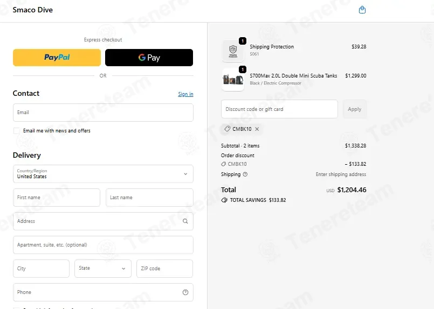This screenshot has width=434, height=309.
Task: Focus the Discount code or gift card field
Action: (x=279, y=109)
